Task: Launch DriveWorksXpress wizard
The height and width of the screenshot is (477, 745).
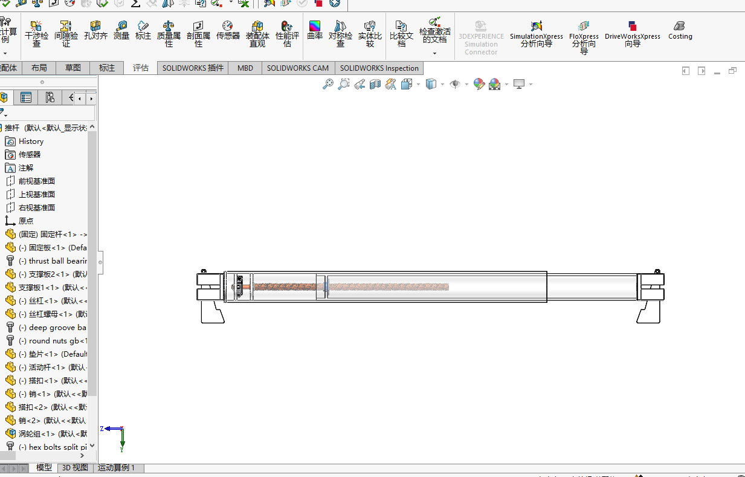Action: point(633,33)
